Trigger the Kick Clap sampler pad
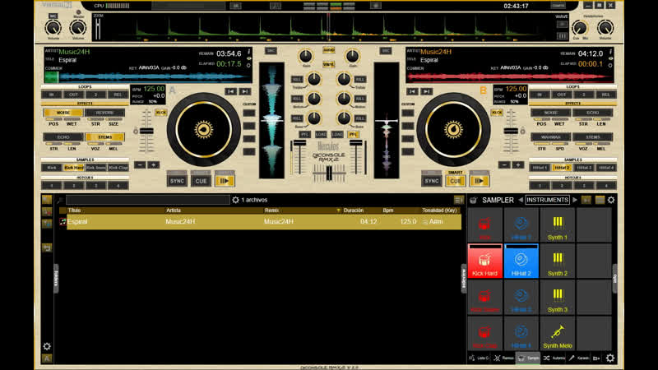The width and height of the screenshot is (658, 370). tap(484, 333)
